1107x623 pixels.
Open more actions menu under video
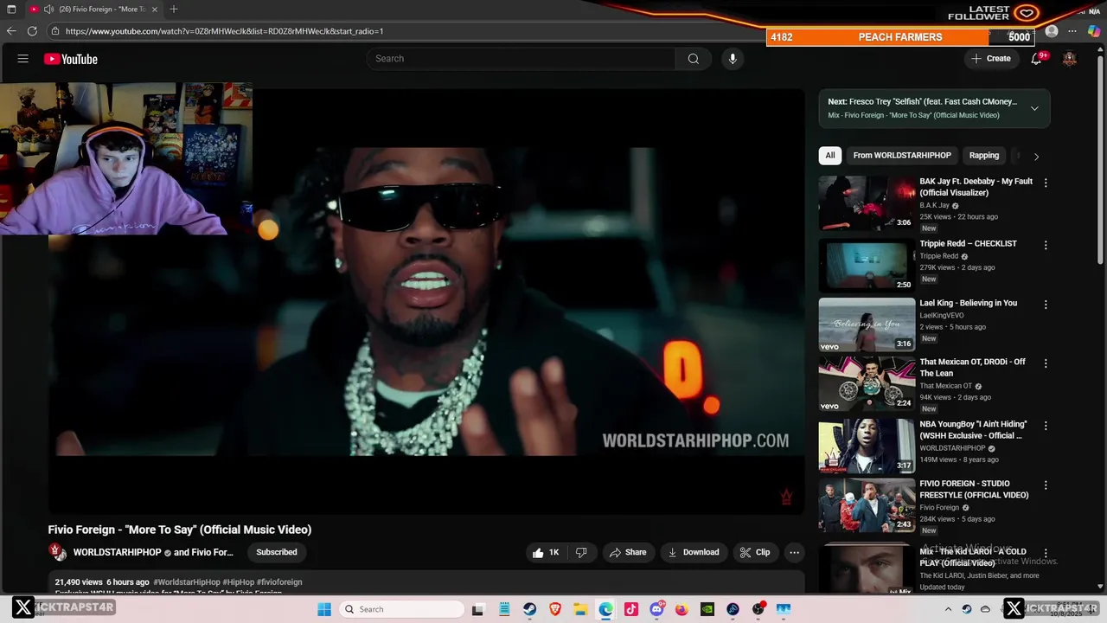(794, 552)
